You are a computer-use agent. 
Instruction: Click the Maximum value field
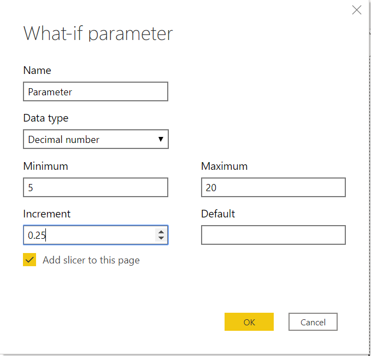(x=273, y=187)
